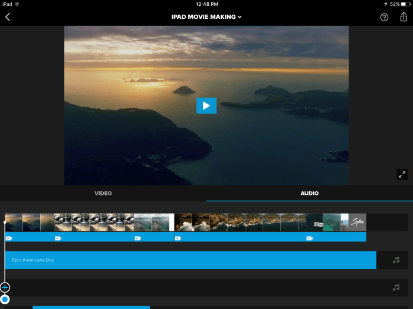Tap the share export icon
413x309 pixels.
coord(404,17)
